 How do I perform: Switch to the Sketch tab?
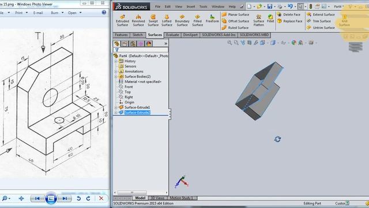coord(138,35)
